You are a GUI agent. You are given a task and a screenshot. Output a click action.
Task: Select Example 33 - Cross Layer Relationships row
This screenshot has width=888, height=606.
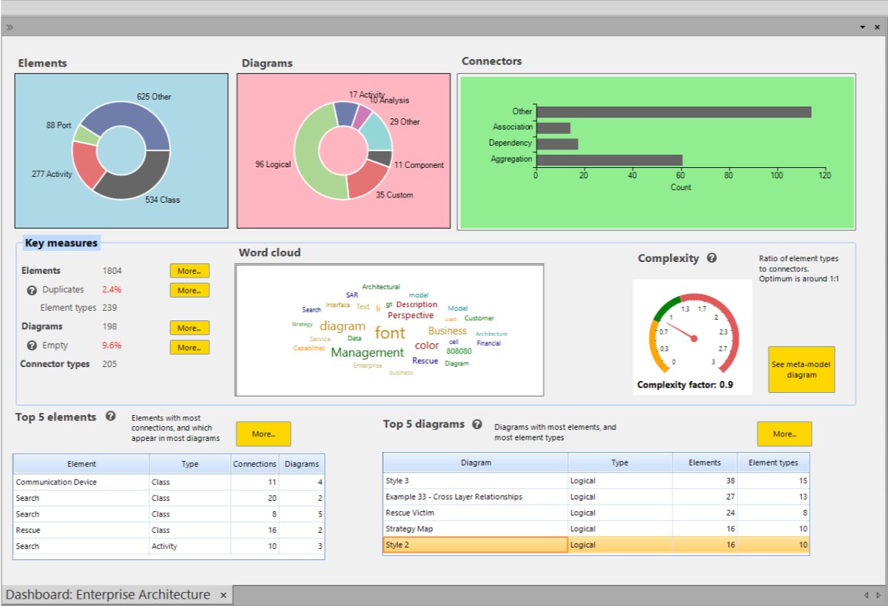[x=596, y=496]
